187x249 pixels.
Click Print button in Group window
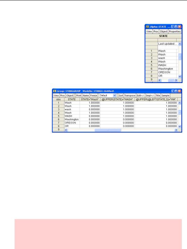pos(79,95)
